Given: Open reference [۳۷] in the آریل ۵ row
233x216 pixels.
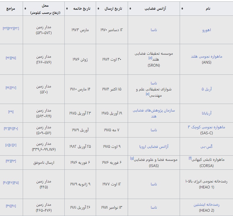Looking at the screenshot, I should (x=14, y=88).
